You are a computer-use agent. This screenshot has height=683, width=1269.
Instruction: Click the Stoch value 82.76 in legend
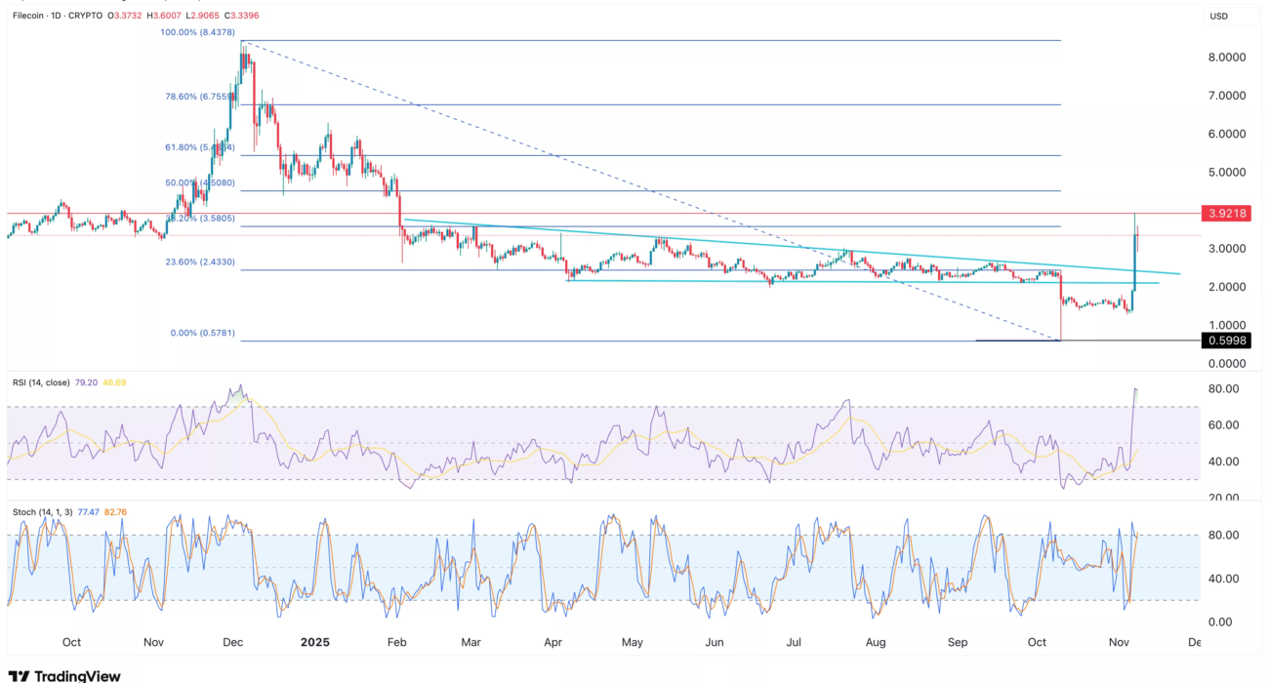(115, 511)
